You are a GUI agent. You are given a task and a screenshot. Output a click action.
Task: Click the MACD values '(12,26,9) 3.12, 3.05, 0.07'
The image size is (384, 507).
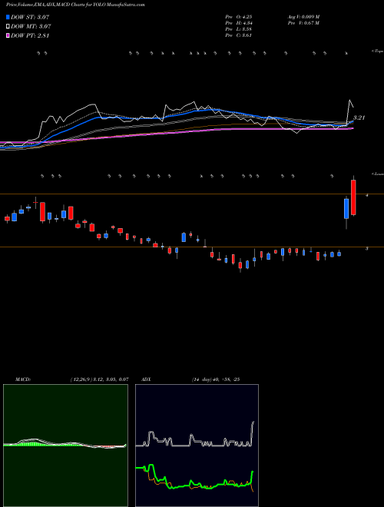99,379
